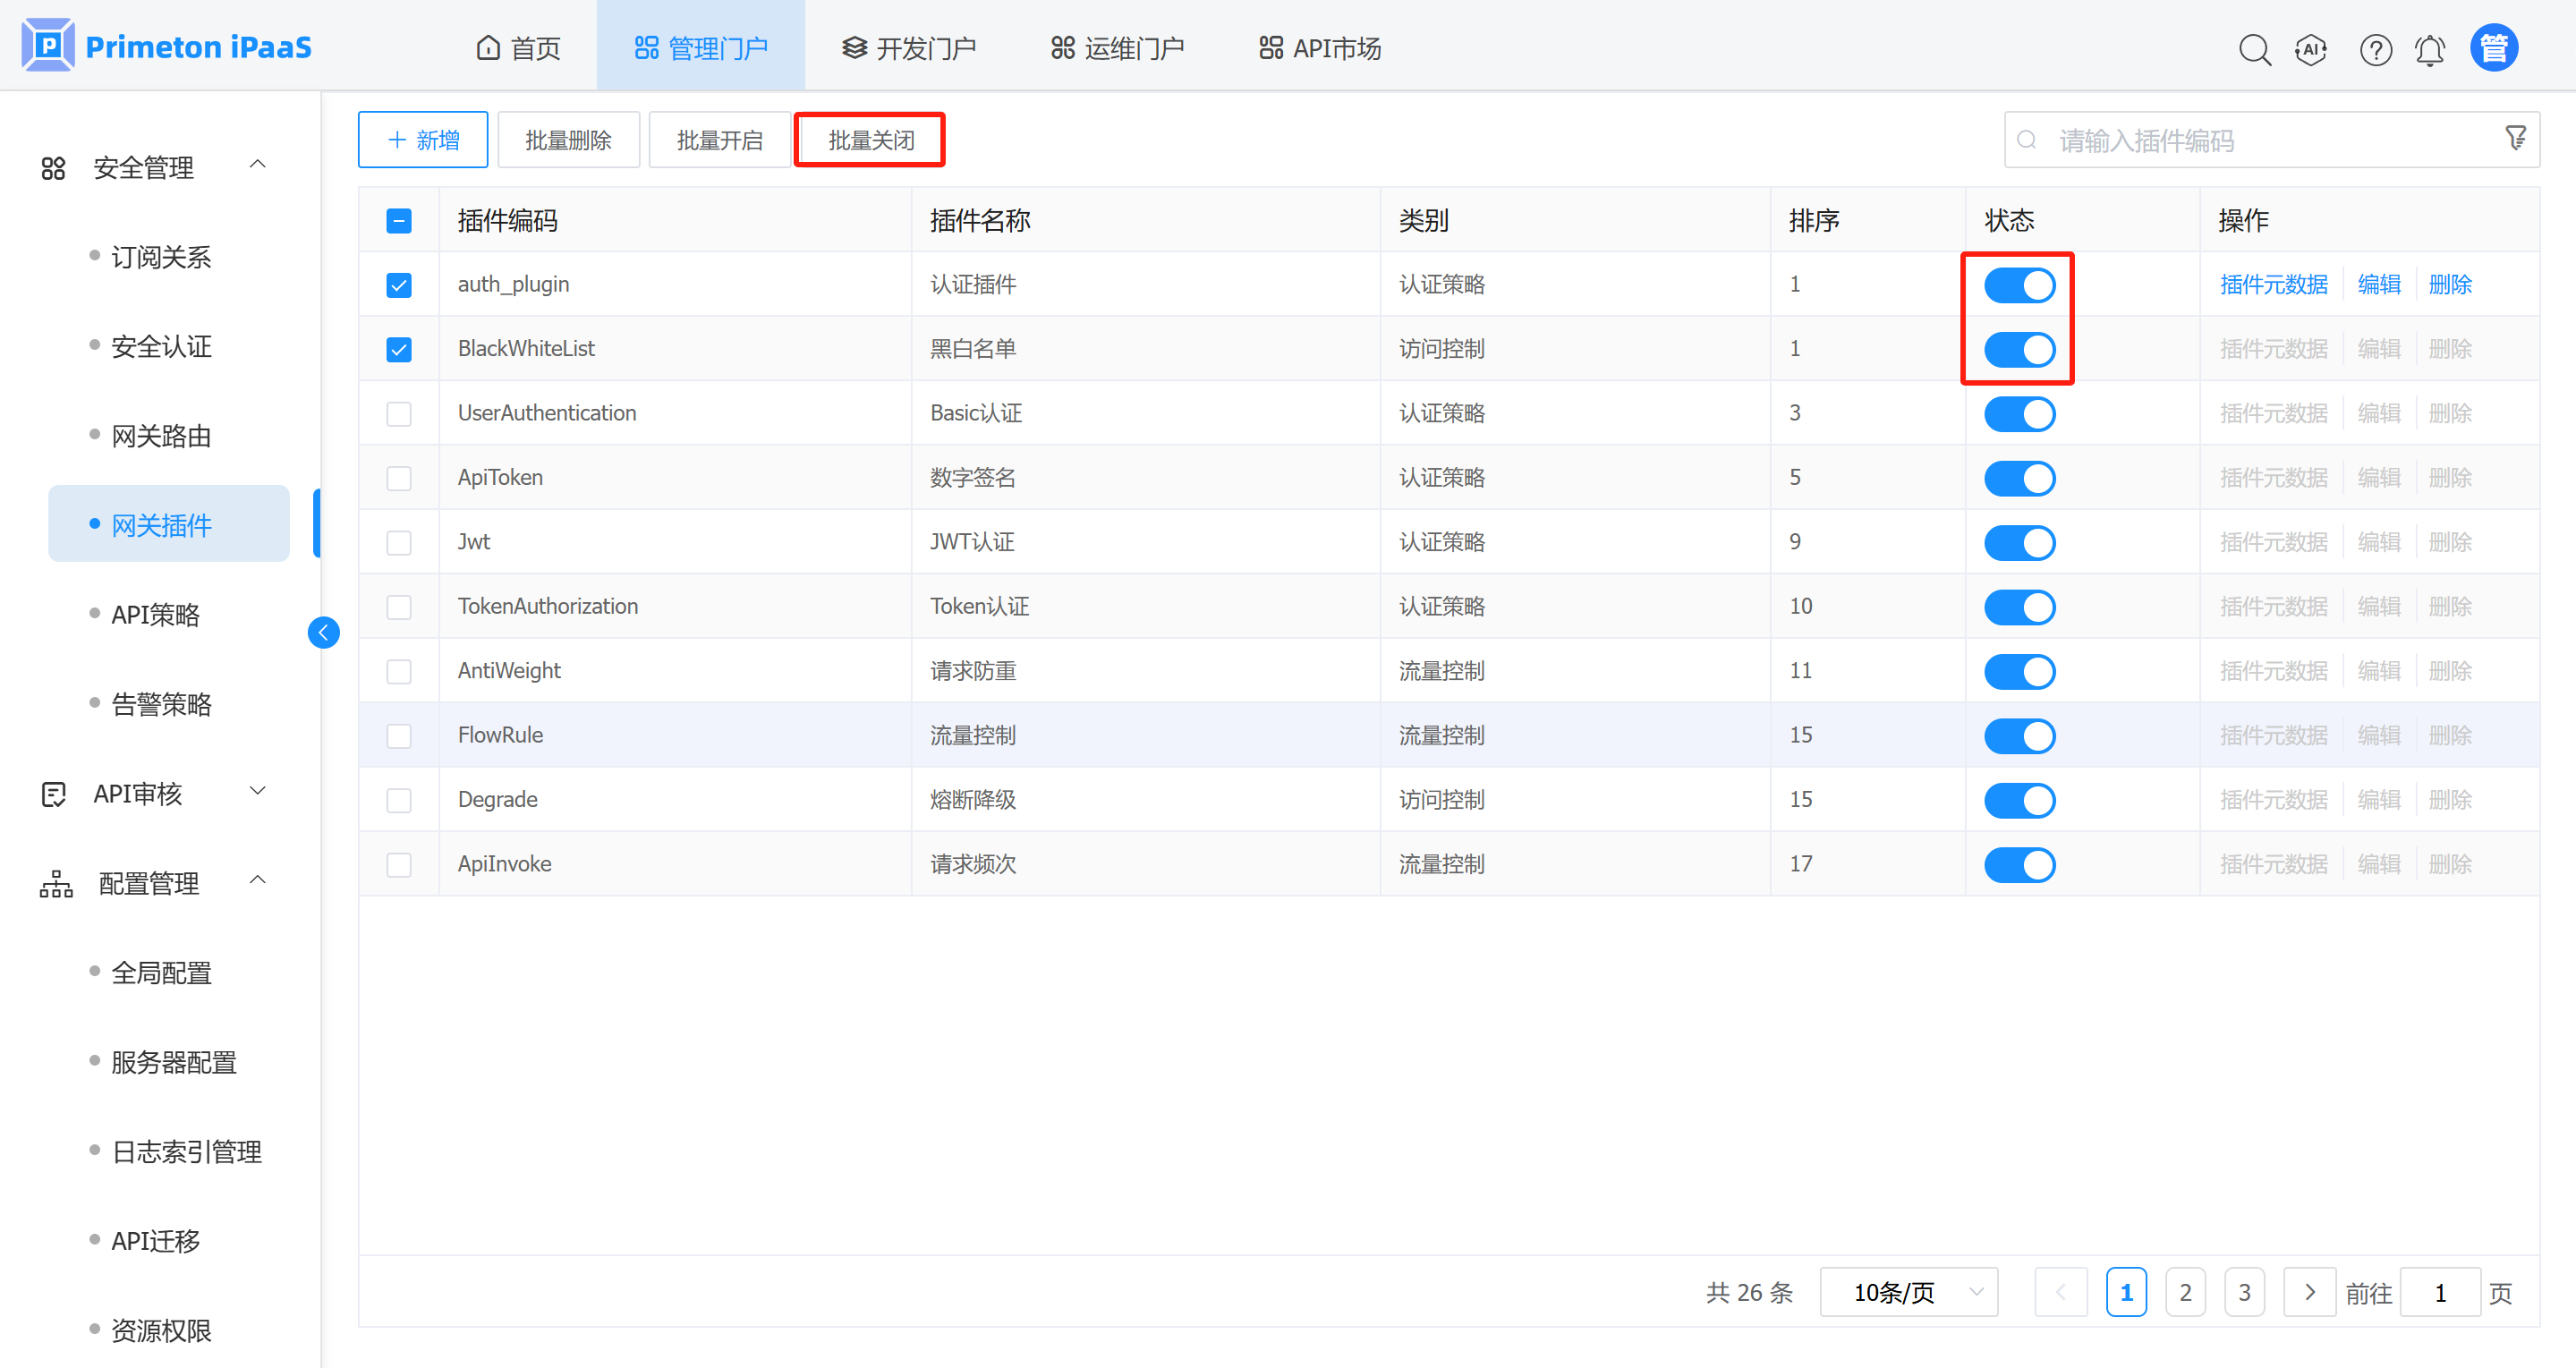
Task: Open the help question mark icon
Action: 2375,49
